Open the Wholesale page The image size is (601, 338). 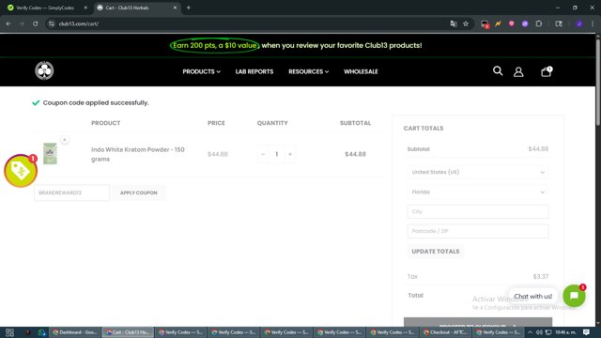(361, 71)
